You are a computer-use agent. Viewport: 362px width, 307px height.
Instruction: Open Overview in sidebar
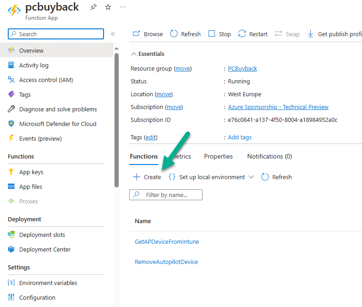point(56,50)
